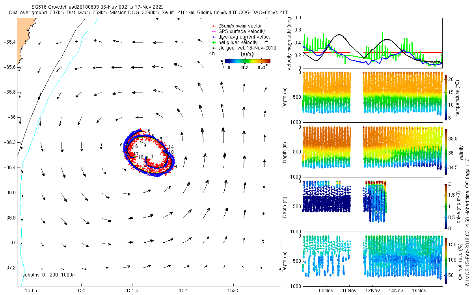This screenshot has width=473, height=295.
Task: Click the 08Nov date tick label
Action: pyautogui.click(x=326, y=291)
